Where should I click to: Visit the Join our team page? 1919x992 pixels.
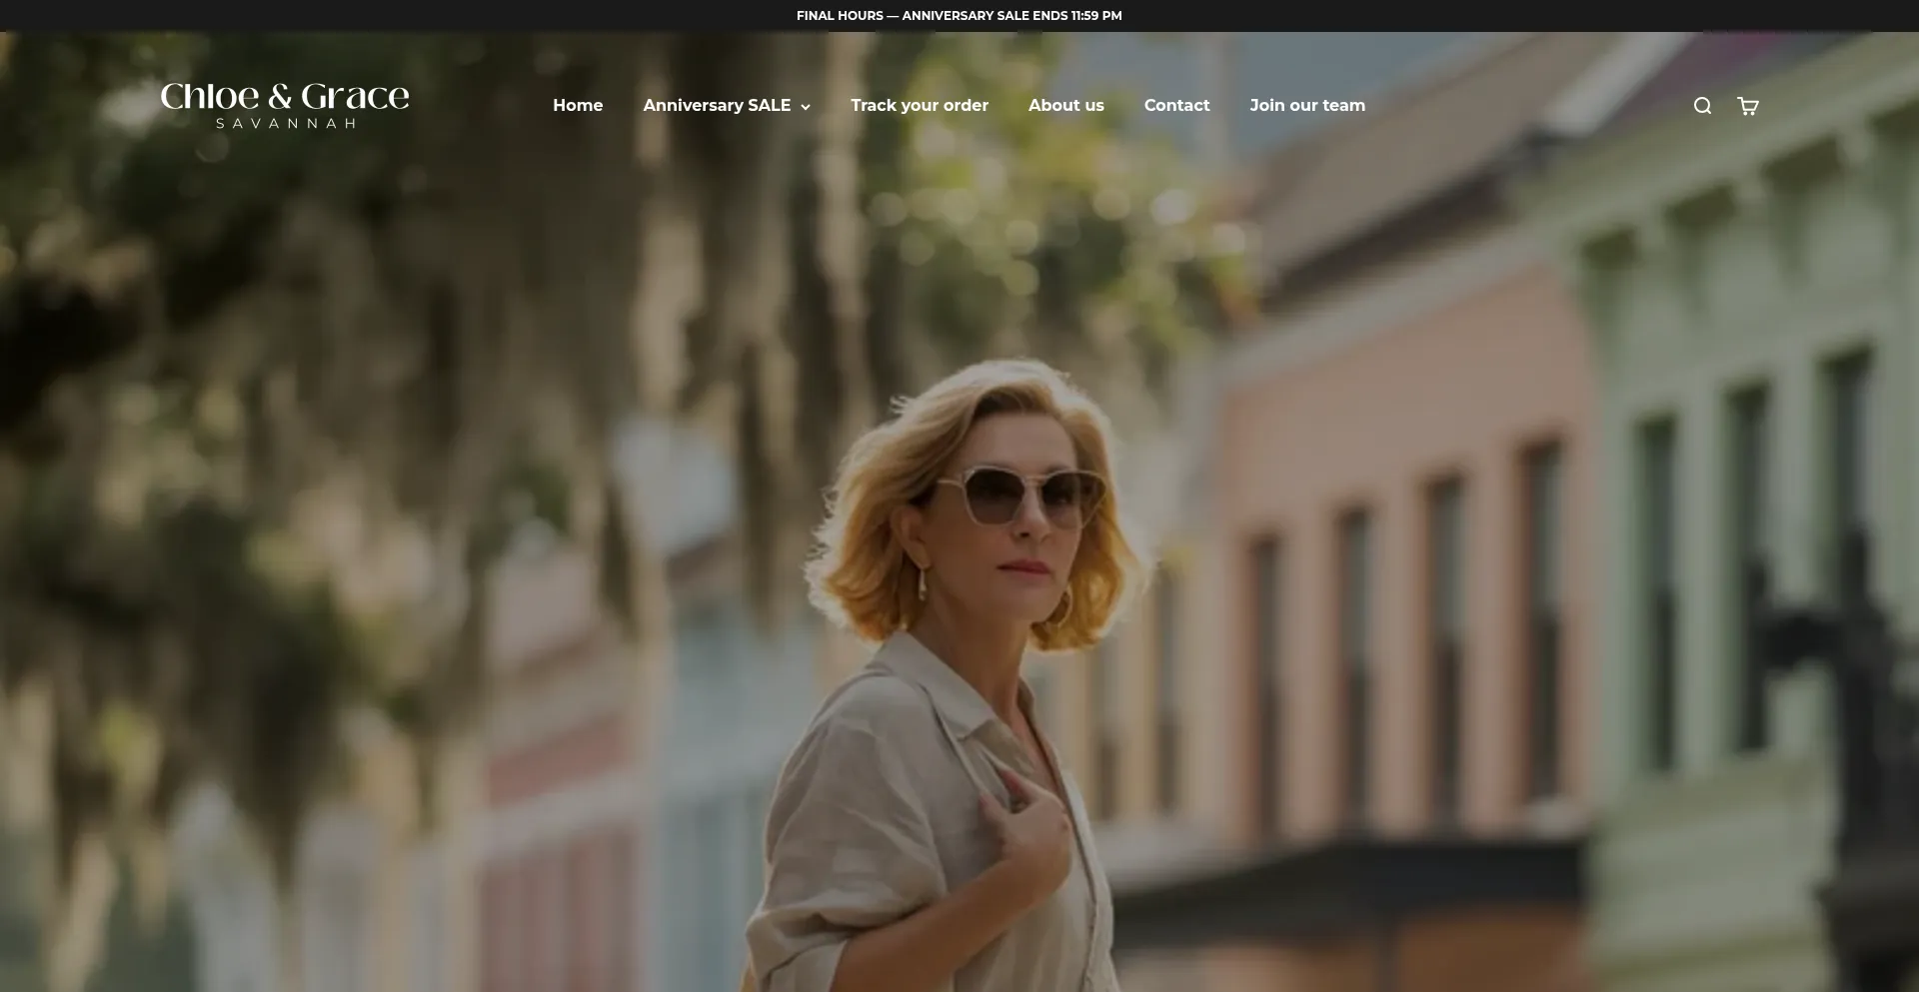click(x=1306, y=105)
